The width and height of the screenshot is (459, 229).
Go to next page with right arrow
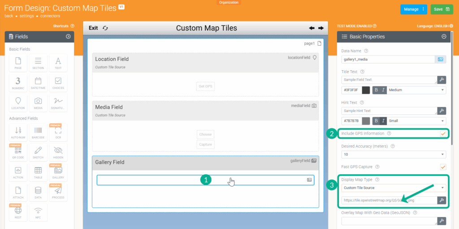point(321,28)
